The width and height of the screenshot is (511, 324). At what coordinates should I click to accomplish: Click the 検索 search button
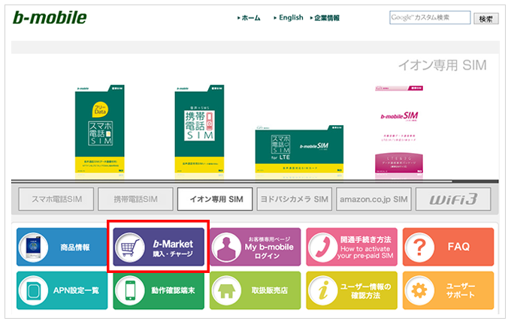486,19
